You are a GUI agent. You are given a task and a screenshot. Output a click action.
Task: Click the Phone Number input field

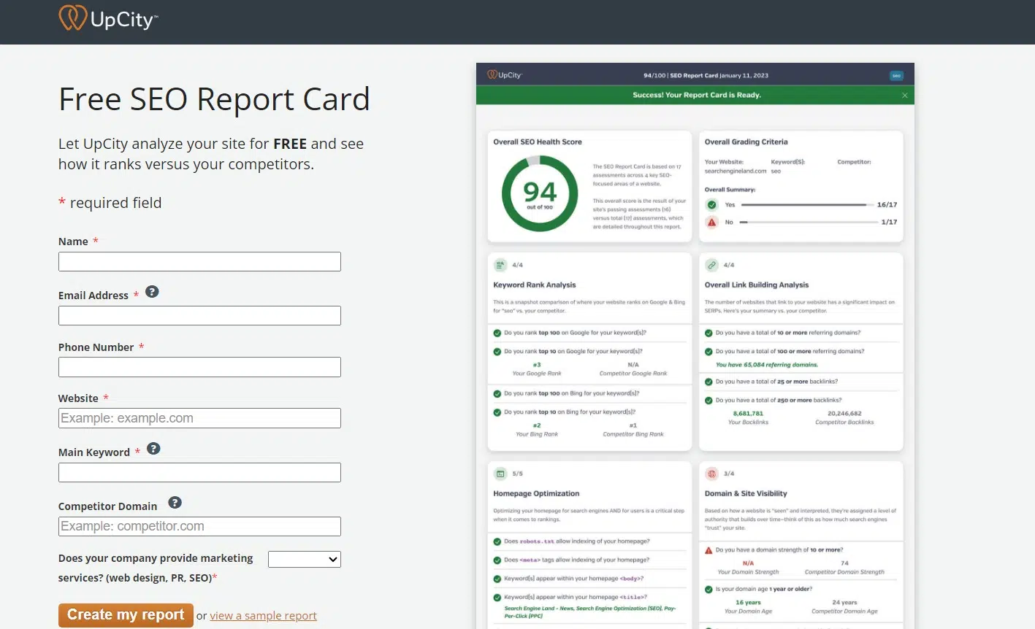(199, 367)
